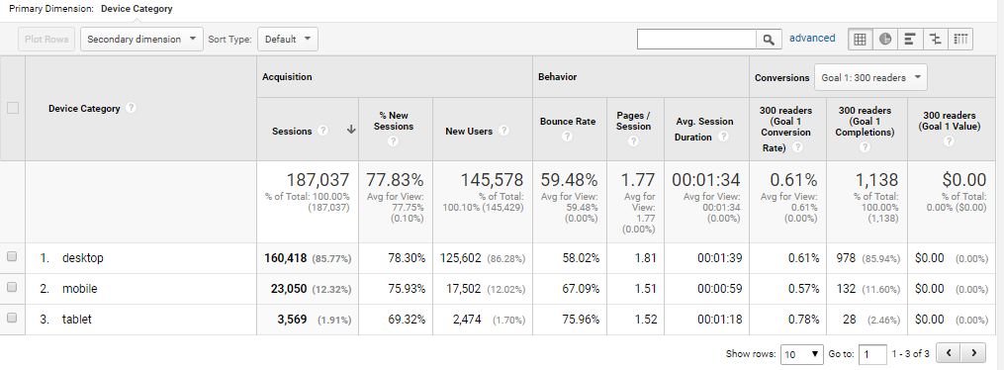
Task: Click tablet conversion rate 0.78%
Action: (x=803, y=319)
